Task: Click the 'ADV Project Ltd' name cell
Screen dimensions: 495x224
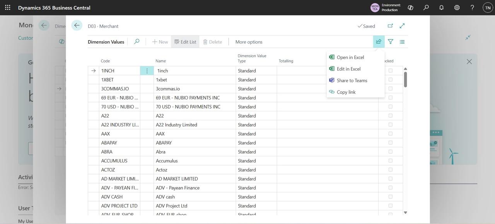Action: [195, 205]
